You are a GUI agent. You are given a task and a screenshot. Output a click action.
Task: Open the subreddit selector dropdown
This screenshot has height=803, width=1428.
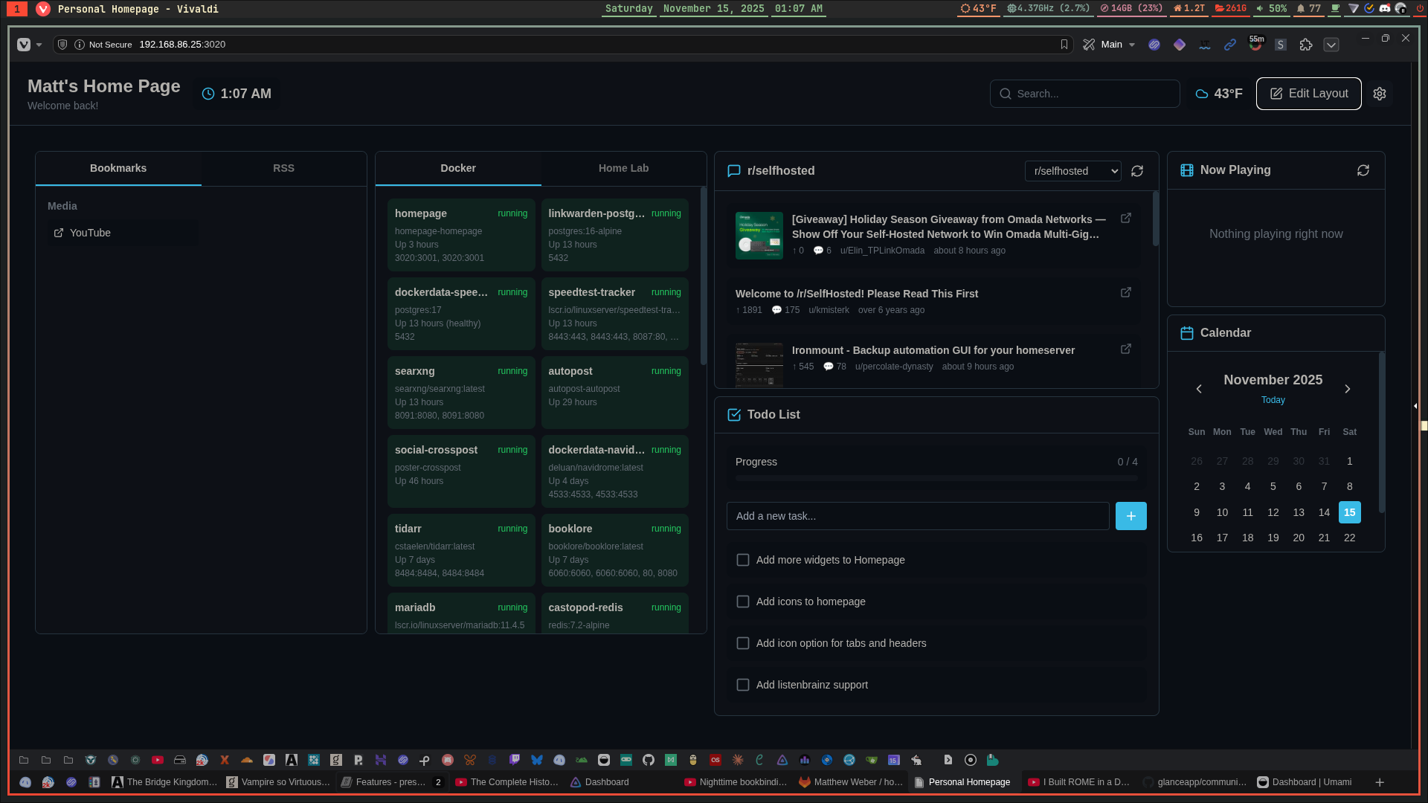(1073, 171)
